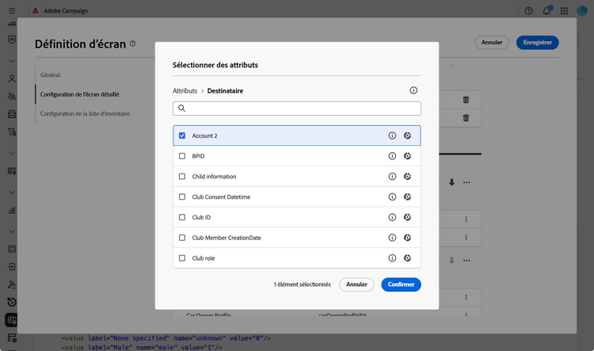This screenshot has height=351, width=594.
Task: Show info for Club Member CreationDate
Action: click(392, 238)
